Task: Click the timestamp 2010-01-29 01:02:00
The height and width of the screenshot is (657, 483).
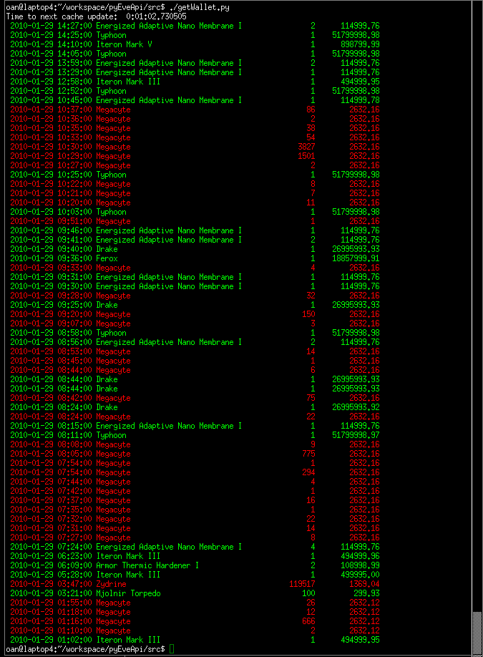Action: tap(51, 640)
